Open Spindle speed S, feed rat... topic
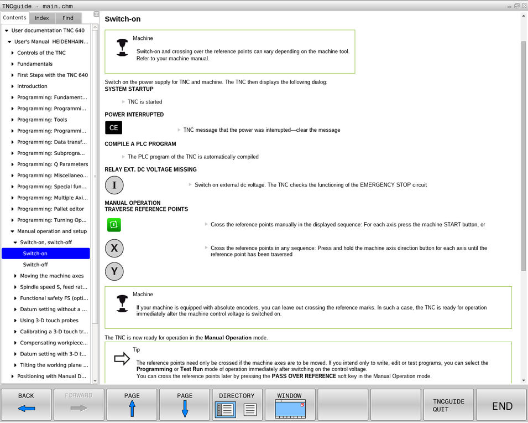This screenshot has width=528, height=423. coord(54,287)
